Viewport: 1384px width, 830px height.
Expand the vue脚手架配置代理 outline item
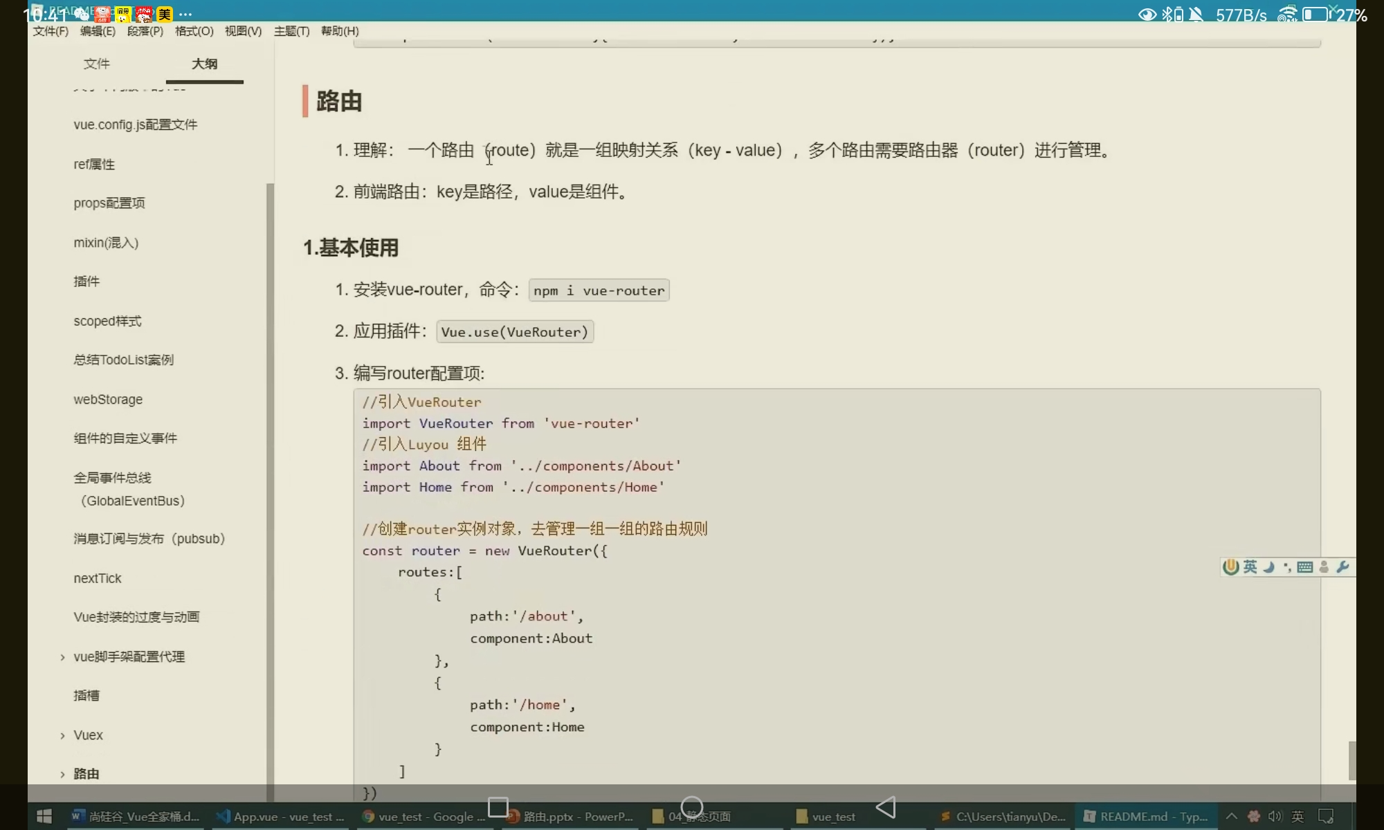(62, 657)
